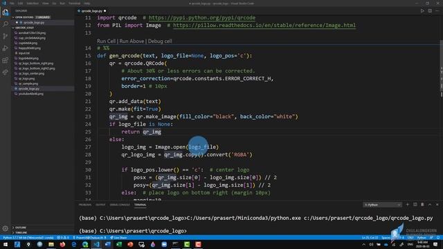The height and width of the screenshot is (249, 443).
Task: Open Run and Debug view
Action: click(x=6, y=48)
